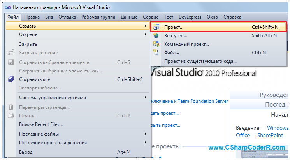This screenshot has height=160, width=290.
Task: Open the Правка menu
Action: pos(32,17)
